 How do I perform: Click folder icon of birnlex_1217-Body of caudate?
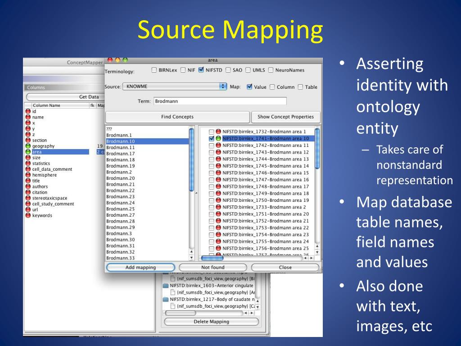pos(166,299)
